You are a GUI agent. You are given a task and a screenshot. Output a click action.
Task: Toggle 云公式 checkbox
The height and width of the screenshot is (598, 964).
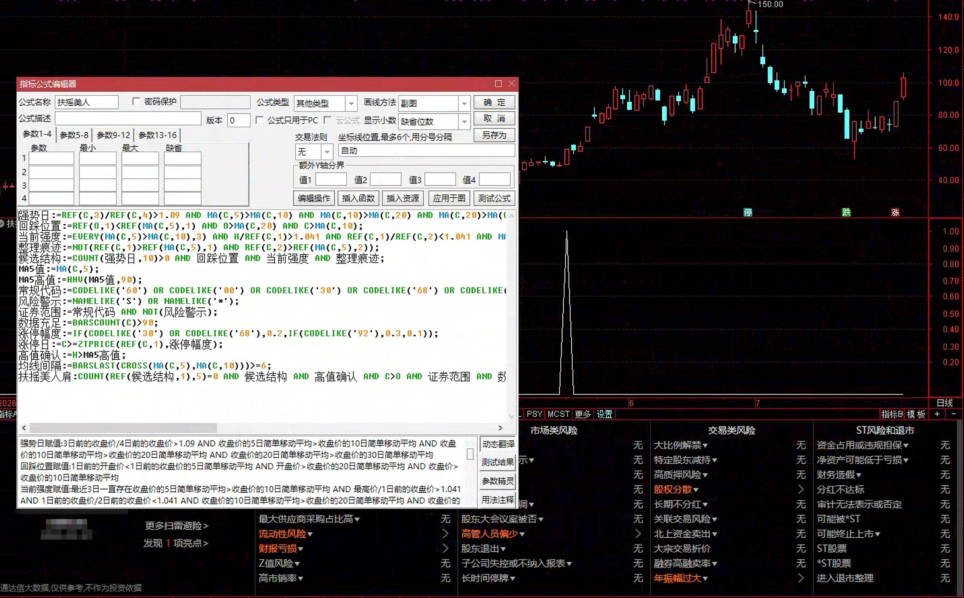click(327, 120)
